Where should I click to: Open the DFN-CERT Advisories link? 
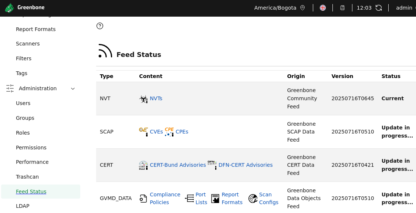point(246,165)
